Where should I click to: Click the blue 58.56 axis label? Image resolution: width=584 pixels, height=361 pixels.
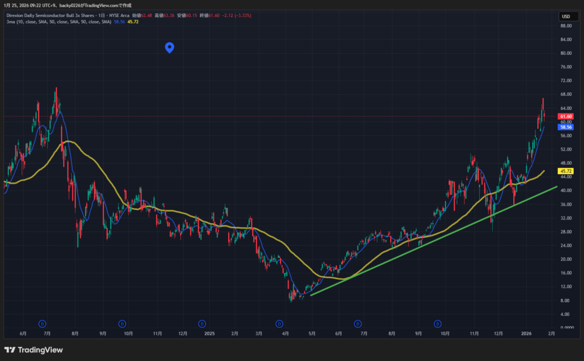tap(566, 127)
